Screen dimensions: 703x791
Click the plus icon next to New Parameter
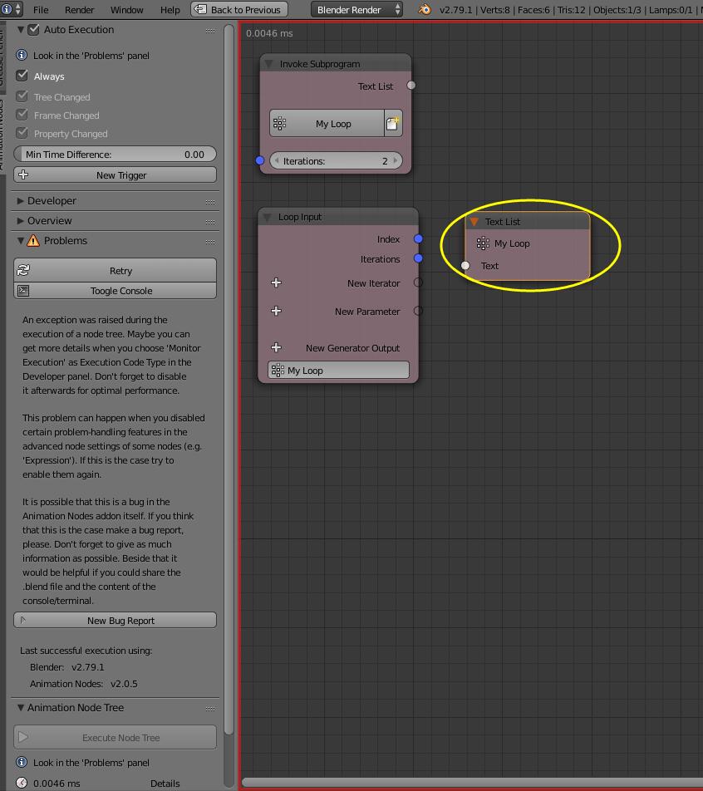click(x=276, y=311)
